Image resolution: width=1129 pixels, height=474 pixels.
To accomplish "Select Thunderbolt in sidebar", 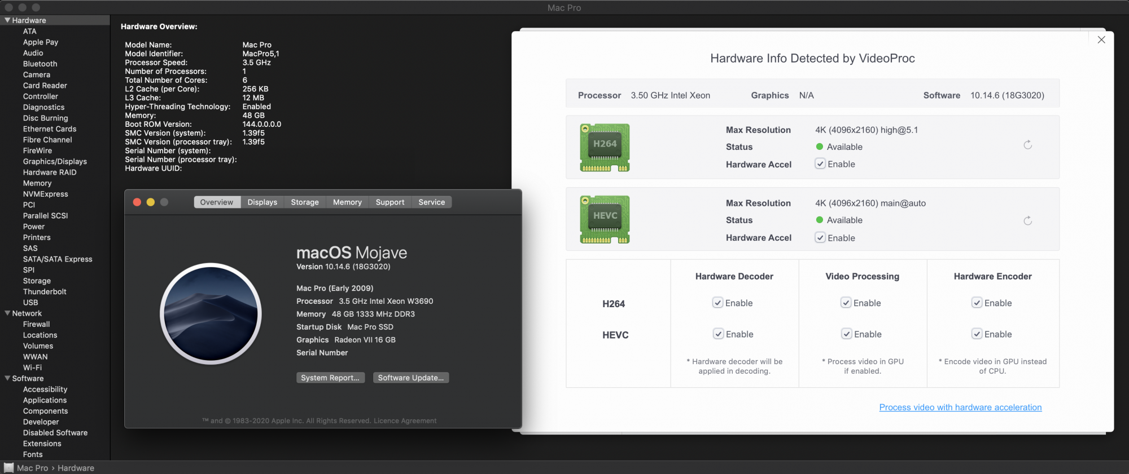I will [45, 291].
